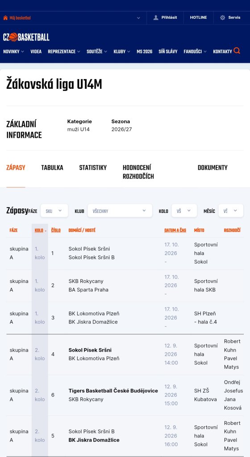Sort by the Datum a čas column header
The height and width of the screenshot is (457, 250).
175,230
